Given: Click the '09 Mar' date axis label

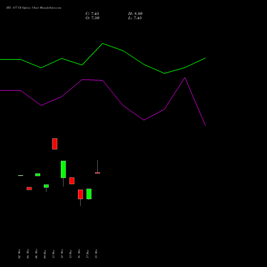Looking at the screenshot, I should (x=45, y=254).
